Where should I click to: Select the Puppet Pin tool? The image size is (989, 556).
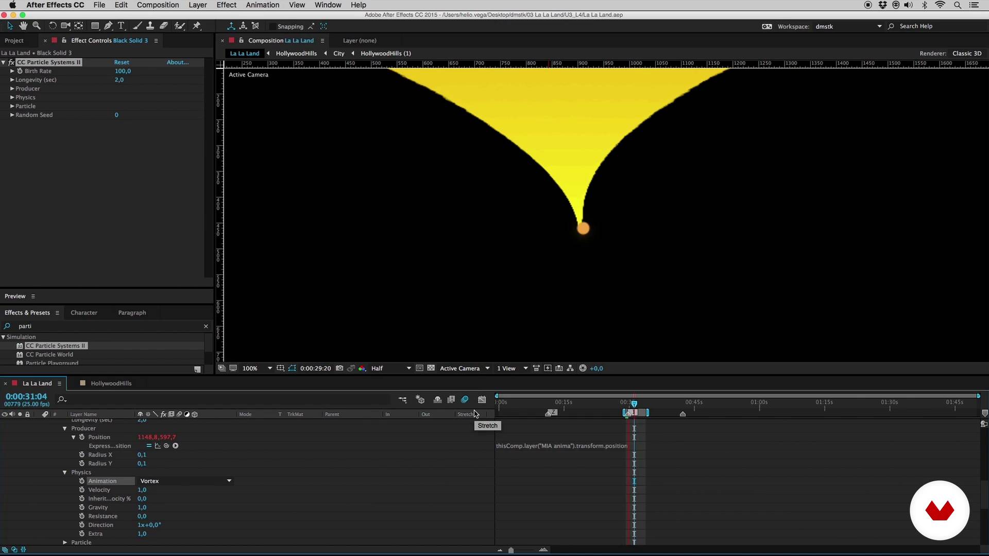196,26
